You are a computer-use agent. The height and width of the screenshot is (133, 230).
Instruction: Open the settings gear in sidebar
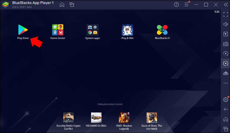click(x=226, y=99)
